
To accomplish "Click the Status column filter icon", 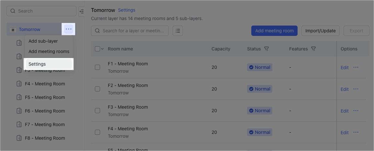I will (x=267, y=49).
